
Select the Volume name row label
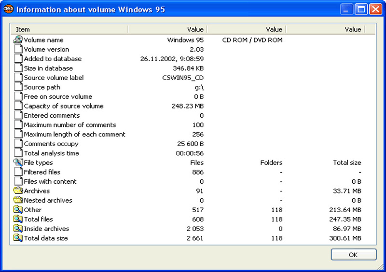coord(43,40)
